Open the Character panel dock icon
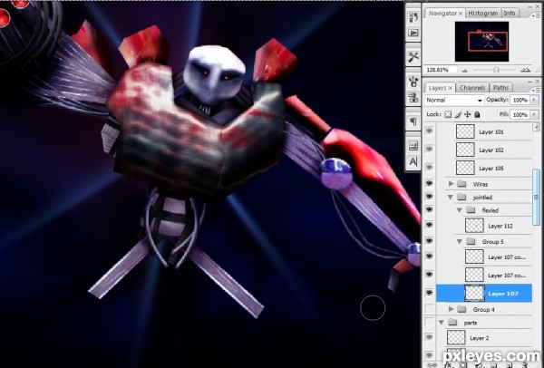This screenshot has height=368, width=544. coord(413,161)
